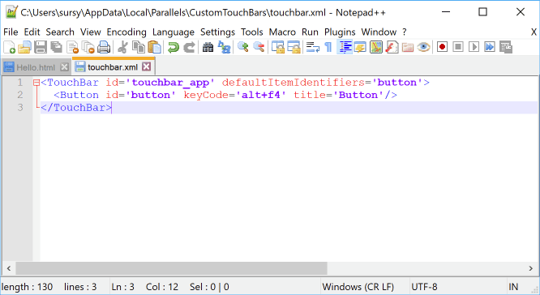Image resolution: width=540 pixels, height=295 pixels.
Task: Click the Zoom In magnifier icon
Action: click(x=243, y=47)
